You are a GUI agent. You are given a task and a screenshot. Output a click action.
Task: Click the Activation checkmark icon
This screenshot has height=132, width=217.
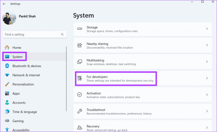click(x=80, y=95)
